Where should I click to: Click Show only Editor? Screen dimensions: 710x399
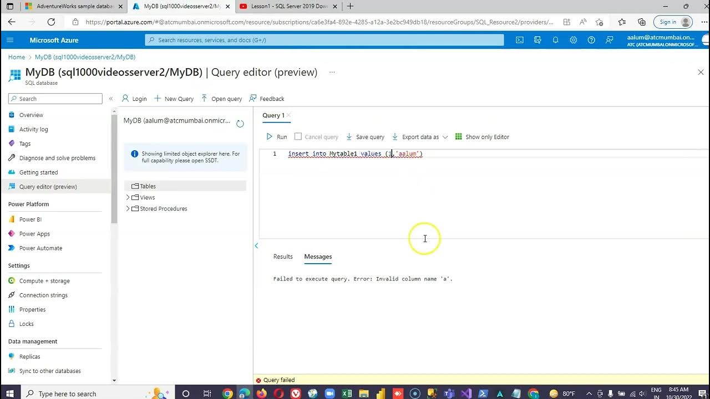point(482,137)
